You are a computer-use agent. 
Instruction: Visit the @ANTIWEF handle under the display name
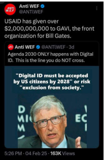[31, 12]
